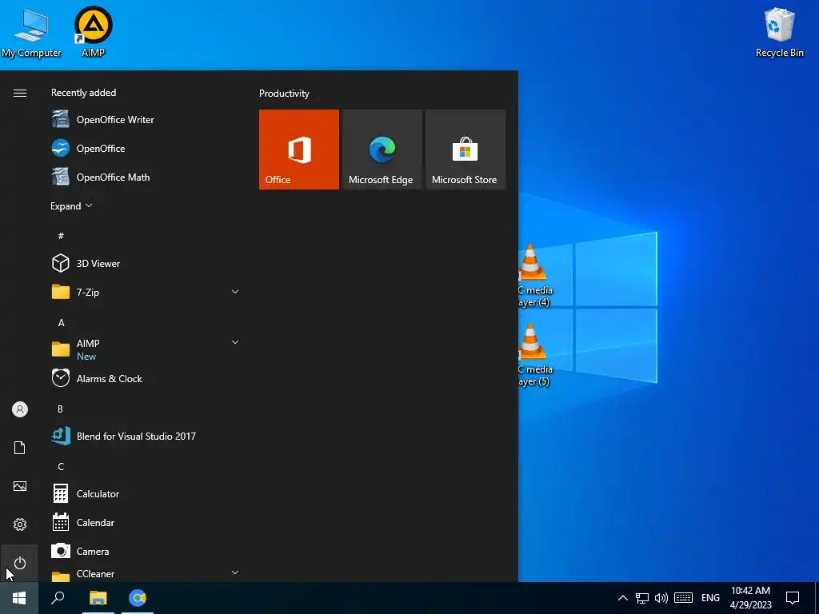Open the user account icon
The width and height of the screenshot is (819, 614).
pos(20,409)
